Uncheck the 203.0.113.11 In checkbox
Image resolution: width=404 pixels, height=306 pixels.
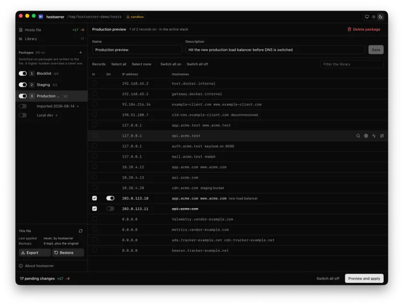95,208
